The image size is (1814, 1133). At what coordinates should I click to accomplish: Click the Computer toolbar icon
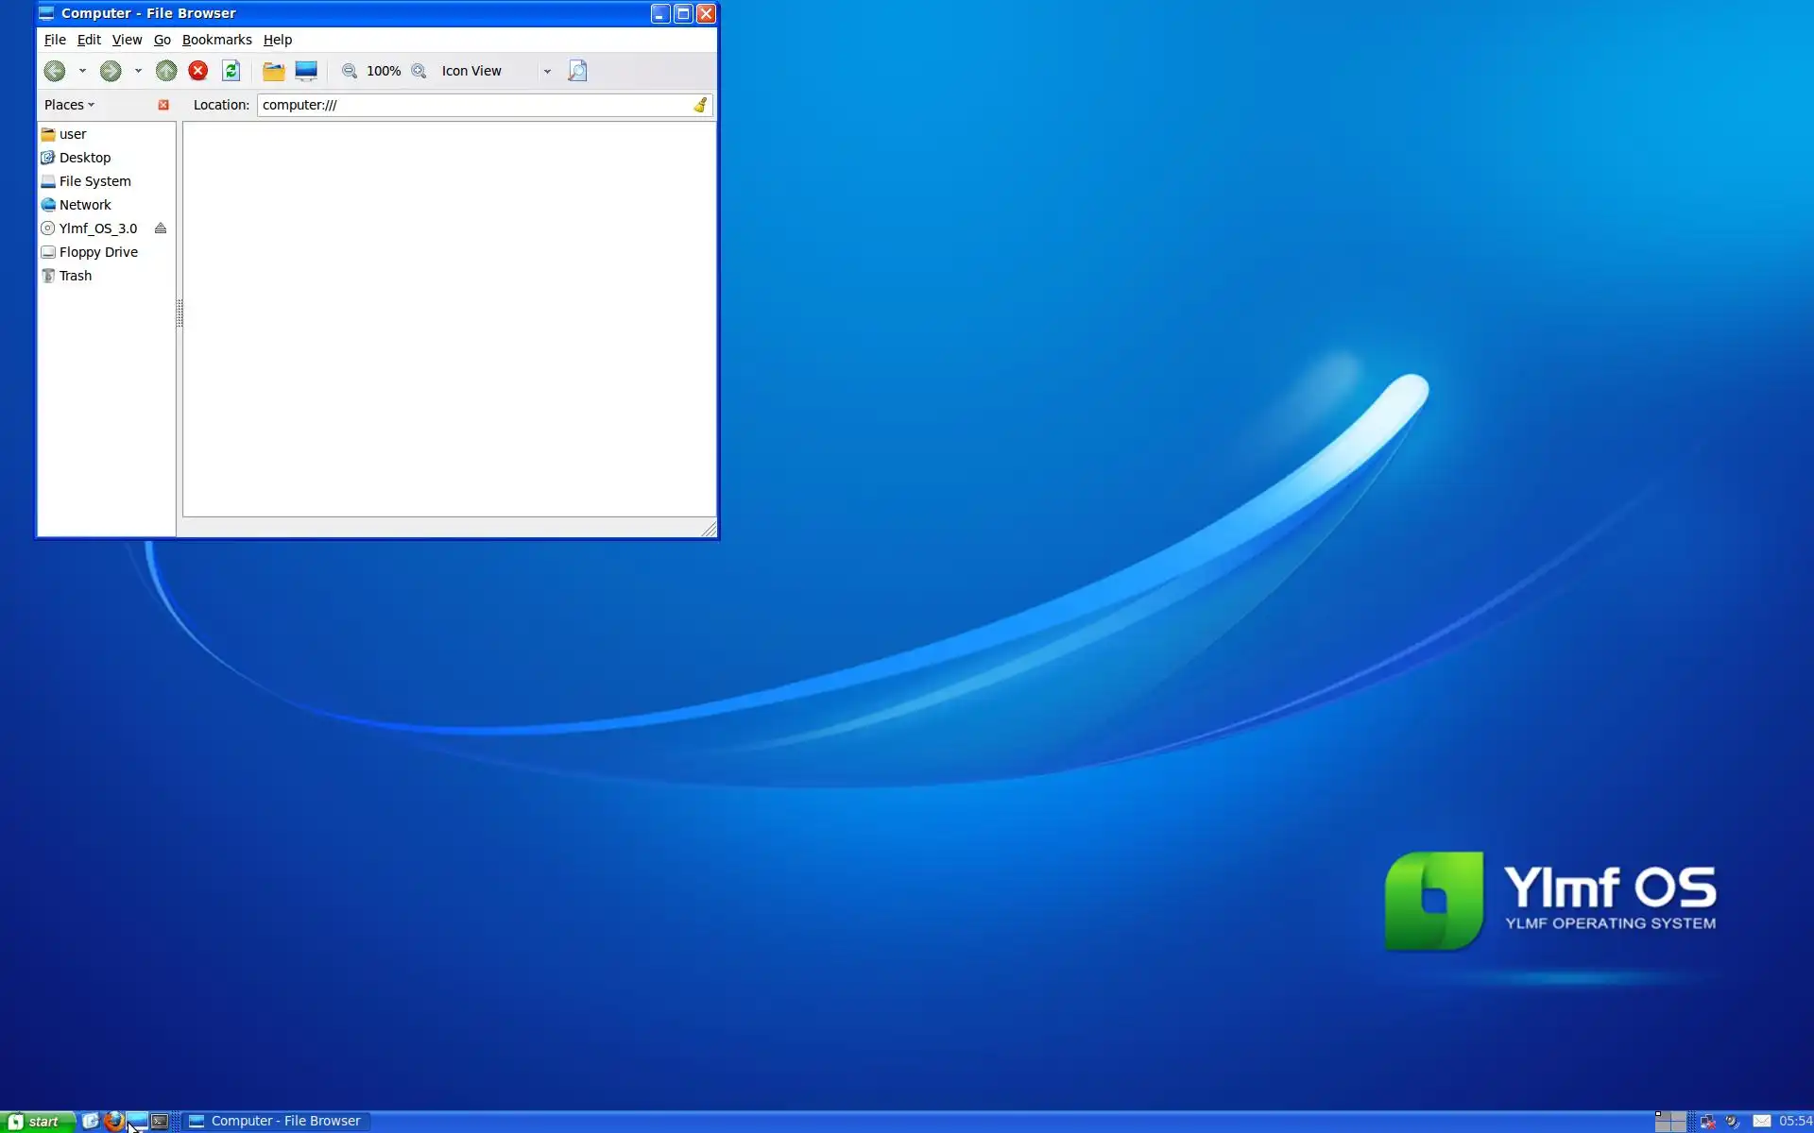coord(306,71)
